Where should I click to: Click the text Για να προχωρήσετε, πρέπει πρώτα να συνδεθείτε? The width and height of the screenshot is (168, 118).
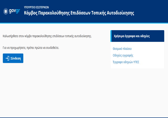click(31, 48)
